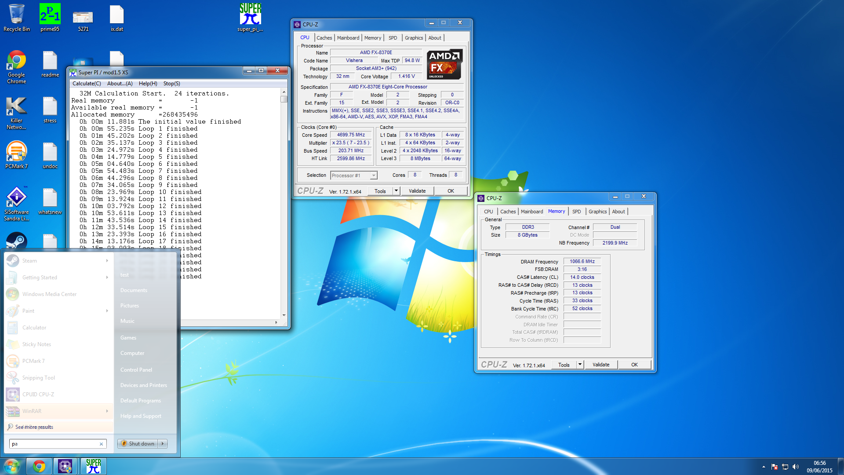Open Control Panel from the Start menu
Viewport: 844px width, 475px height.
click(x=136, y=370)
